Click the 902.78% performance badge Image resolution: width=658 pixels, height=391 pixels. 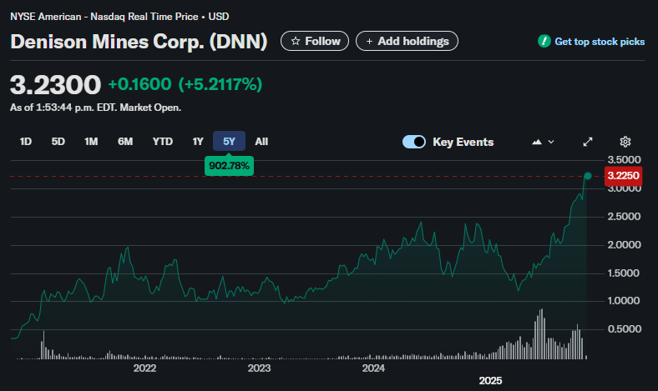tap(229, 166)
